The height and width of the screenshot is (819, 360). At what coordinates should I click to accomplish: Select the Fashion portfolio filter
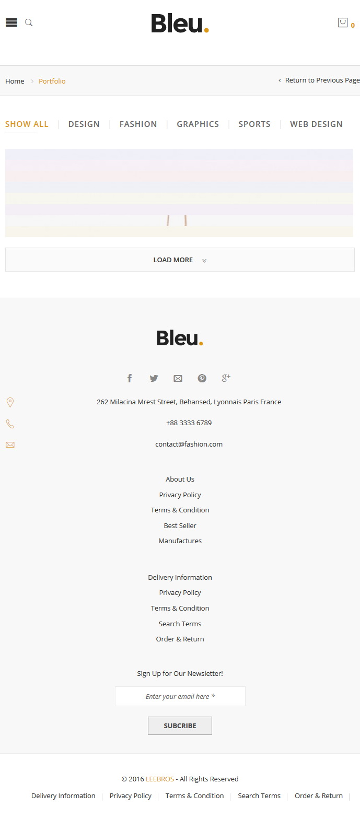138,124
